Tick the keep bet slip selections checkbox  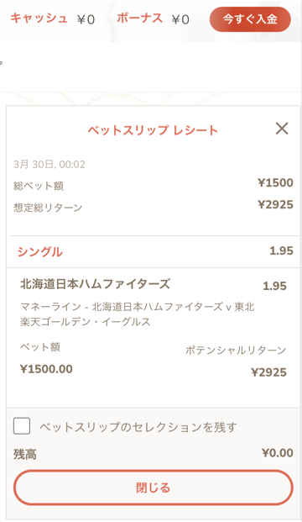pos(22,426)
